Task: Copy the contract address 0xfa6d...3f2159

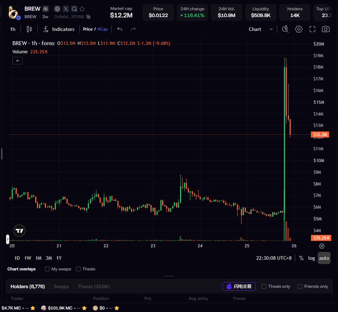Action: pos(88,16)
